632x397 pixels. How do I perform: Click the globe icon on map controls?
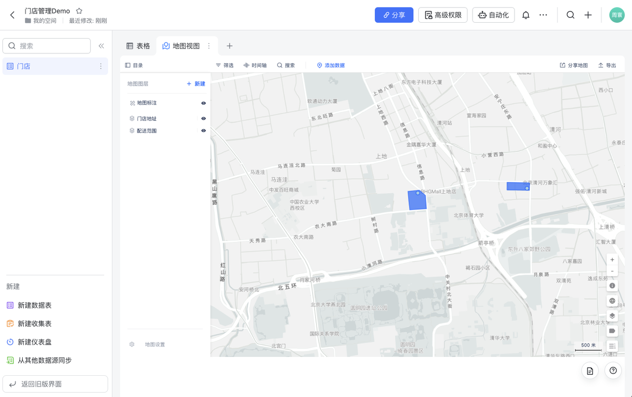click(x=612, y=301)
